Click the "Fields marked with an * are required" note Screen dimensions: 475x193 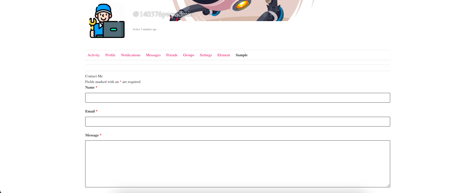coord(113,82)
